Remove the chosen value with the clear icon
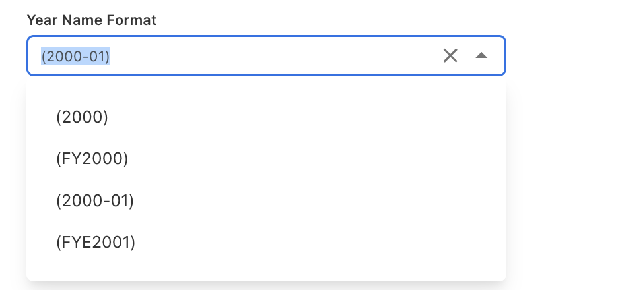Image resolution: width=618 pixels, height=290 pixels. [450, 56]
